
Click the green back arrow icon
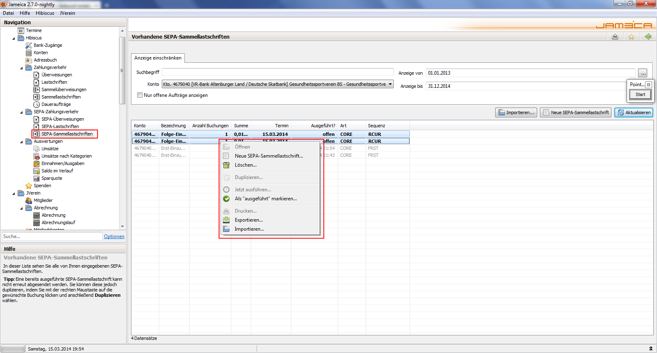coord(648,37)
